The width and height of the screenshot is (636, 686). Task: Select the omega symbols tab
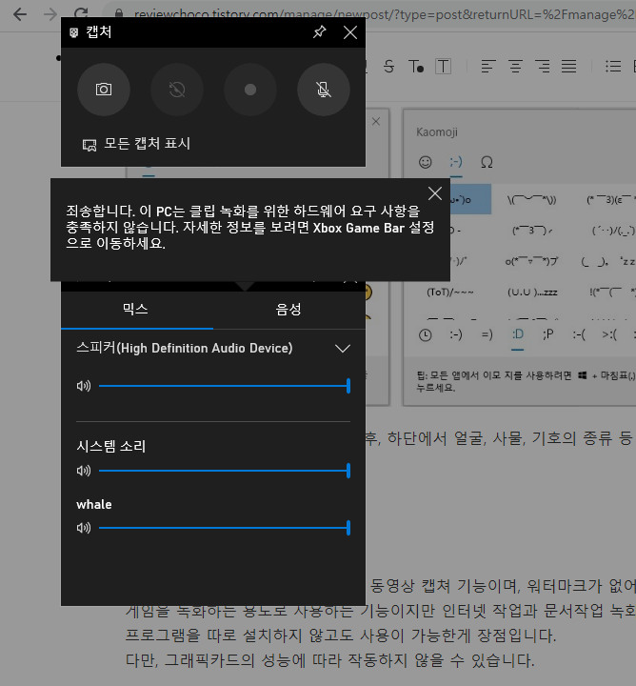point(487,162)
